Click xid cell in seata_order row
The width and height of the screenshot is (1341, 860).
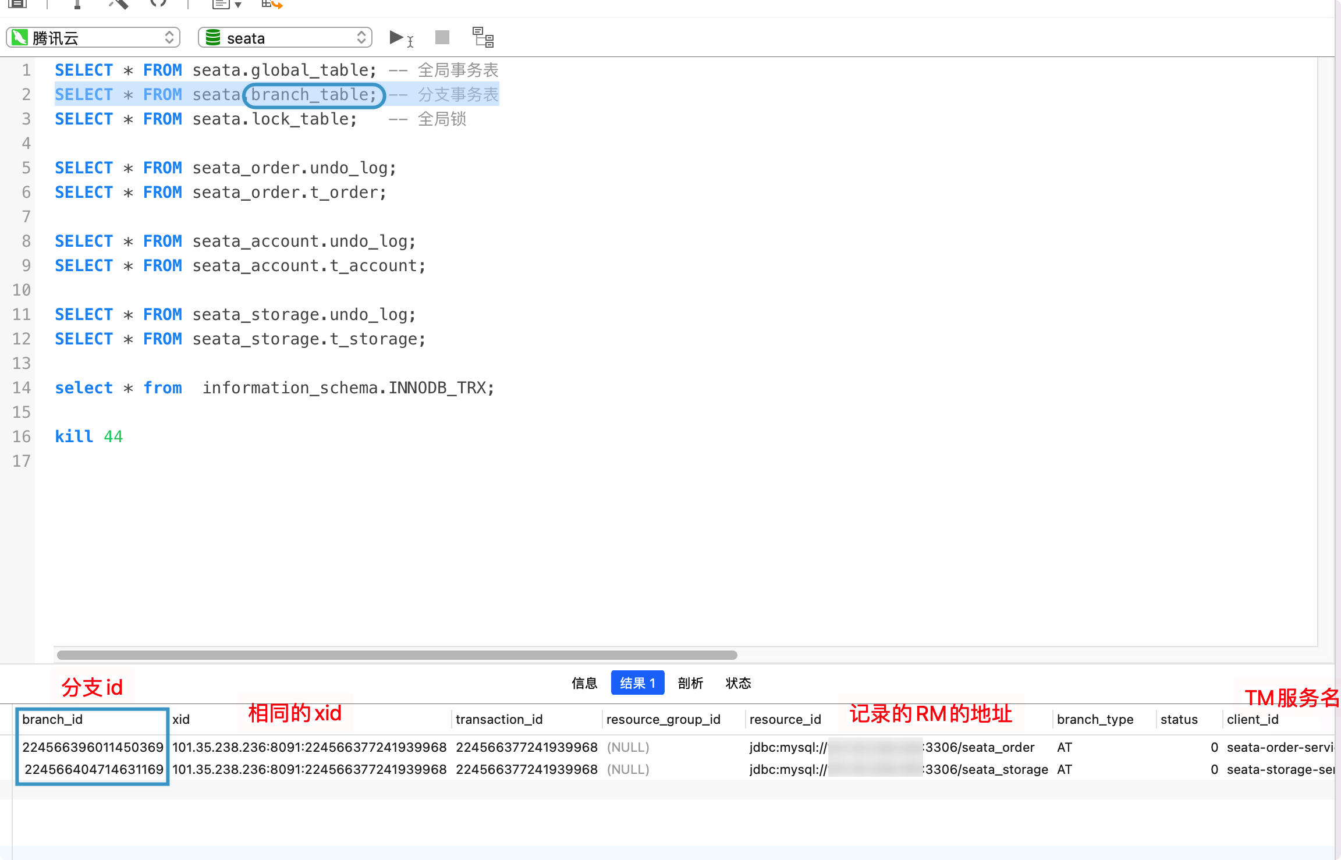tap(309, 747)
